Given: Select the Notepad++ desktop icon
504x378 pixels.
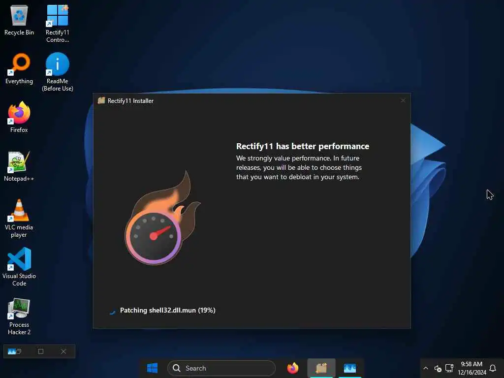Looking at the screenshot, I should click(x=19, y=166).
